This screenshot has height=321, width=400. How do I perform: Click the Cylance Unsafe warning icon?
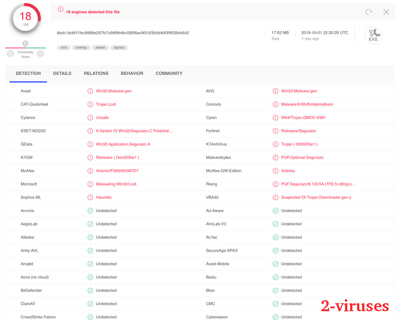tap(90, 117)
